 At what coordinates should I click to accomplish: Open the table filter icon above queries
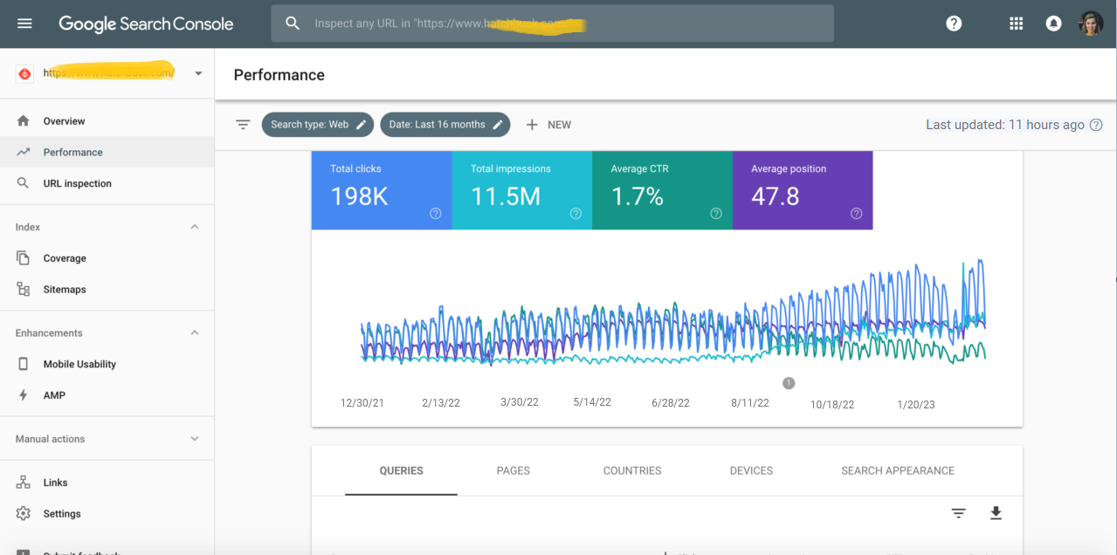(x=958, y=513)
